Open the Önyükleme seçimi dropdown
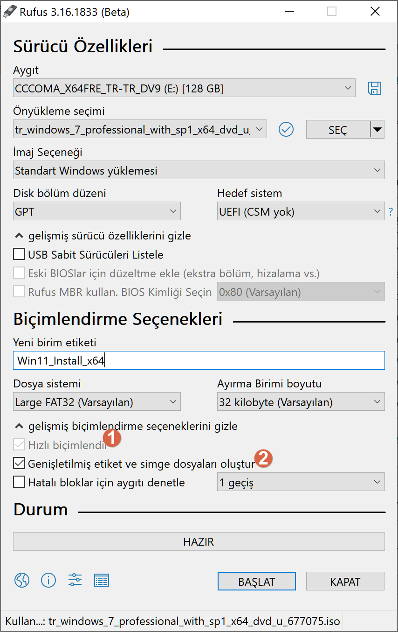 click(140, 129)
